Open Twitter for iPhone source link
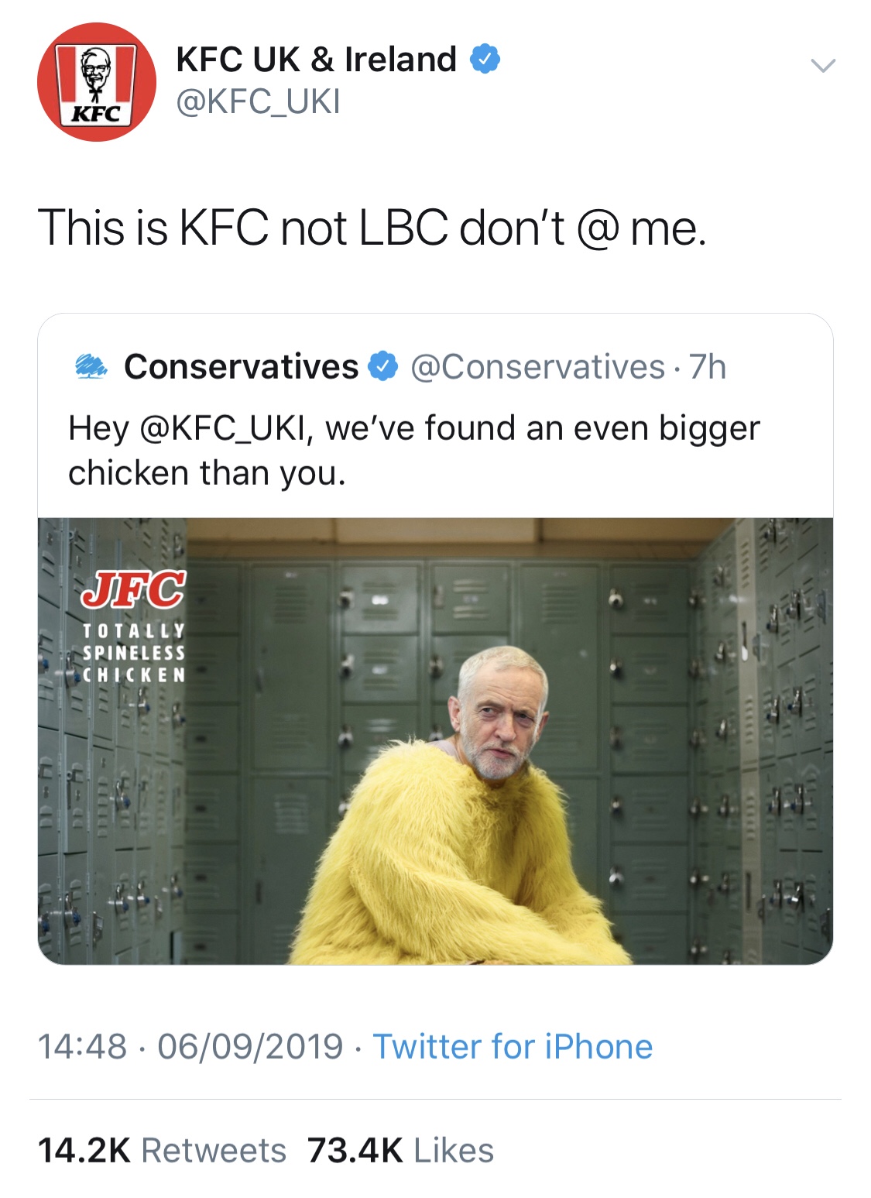Screen dimensions: 871x1198 pyautogui.click(x=513, y=1047)
